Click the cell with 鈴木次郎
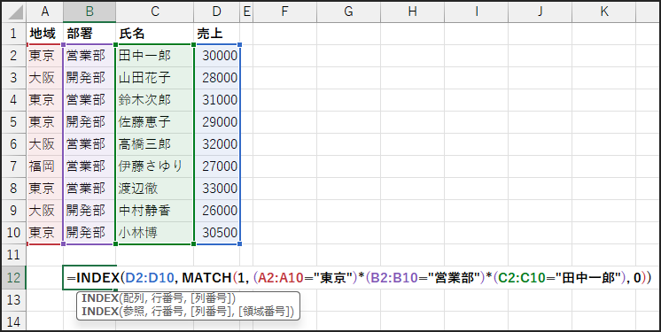The width and height of the screenshot is (661, 332). [x=155, y=100]
